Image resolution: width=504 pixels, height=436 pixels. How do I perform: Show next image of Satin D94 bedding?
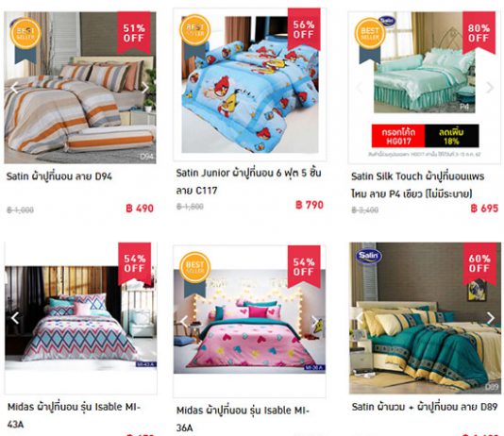[145, 88]
